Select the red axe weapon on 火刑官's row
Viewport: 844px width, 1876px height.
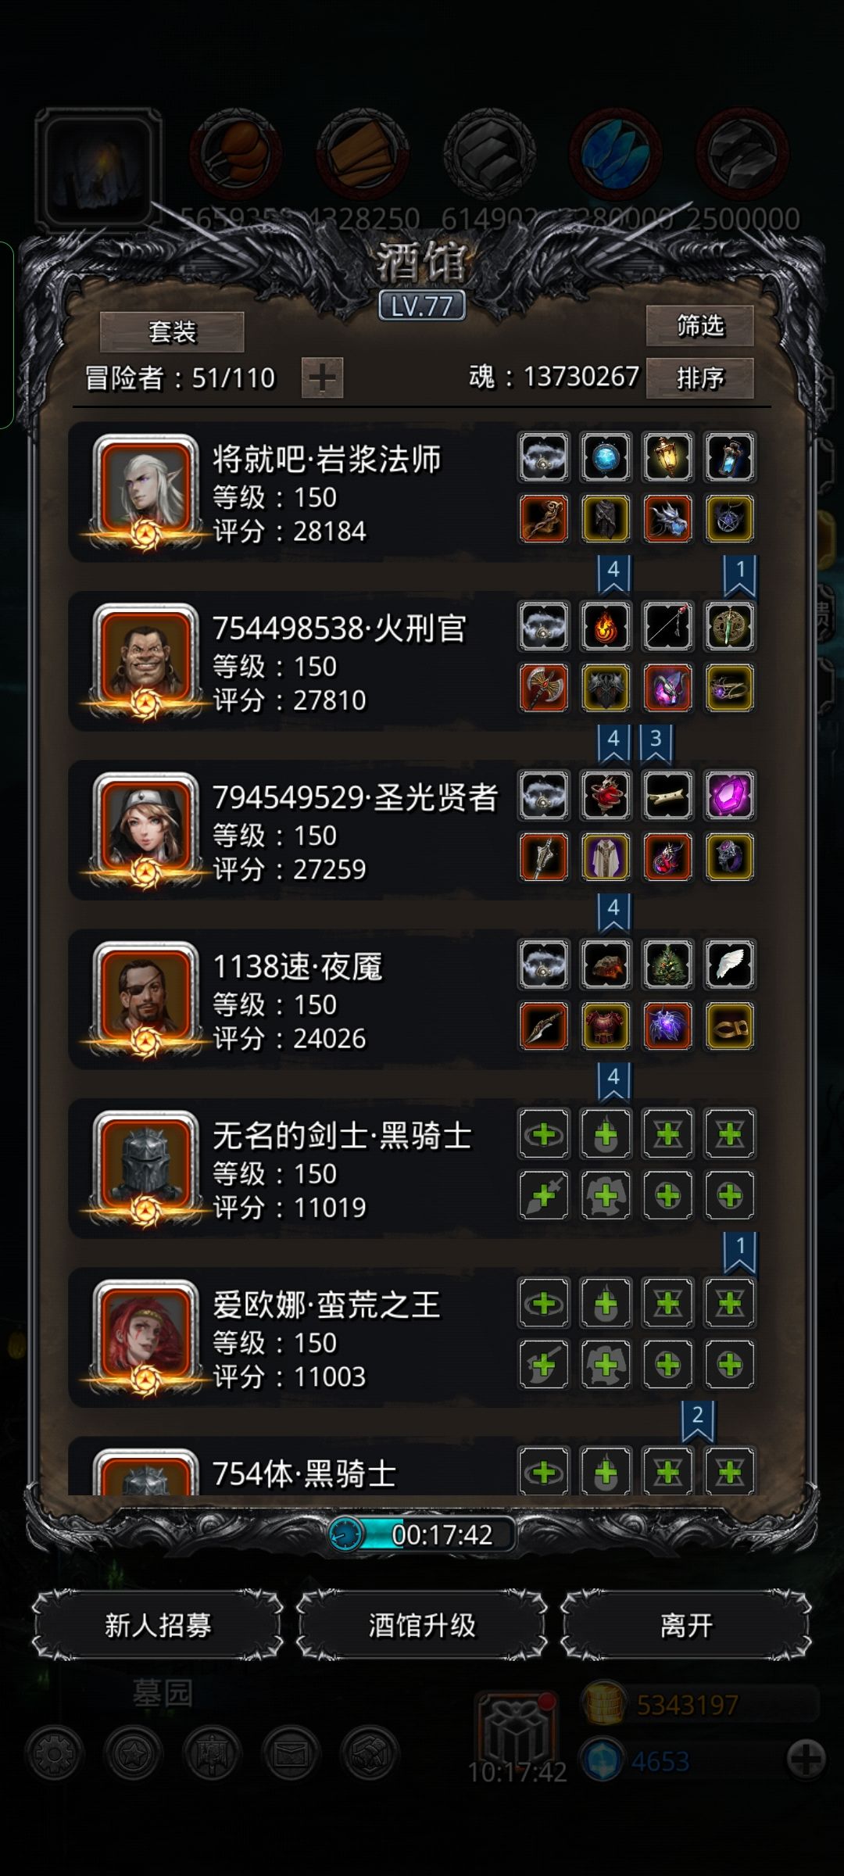pos(544,688)
